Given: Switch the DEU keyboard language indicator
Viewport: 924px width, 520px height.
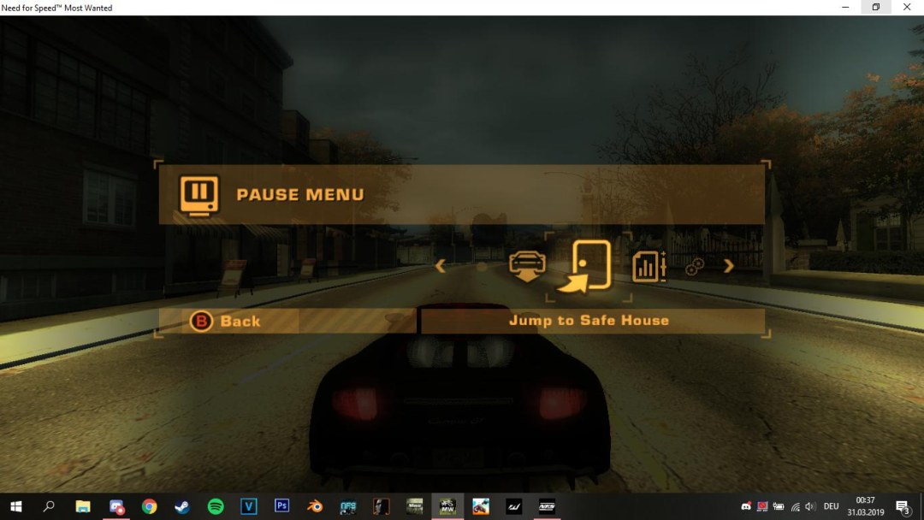Looking at the screenshot, I should point(831,506).
